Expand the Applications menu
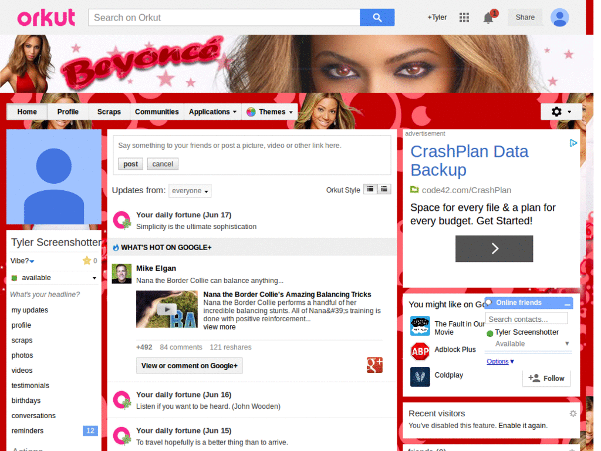This screenshot has height=451, width=601. coord(212,112)
